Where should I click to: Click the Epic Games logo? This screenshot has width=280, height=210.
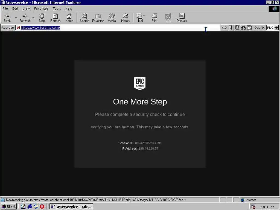click(x=140, y=83)
